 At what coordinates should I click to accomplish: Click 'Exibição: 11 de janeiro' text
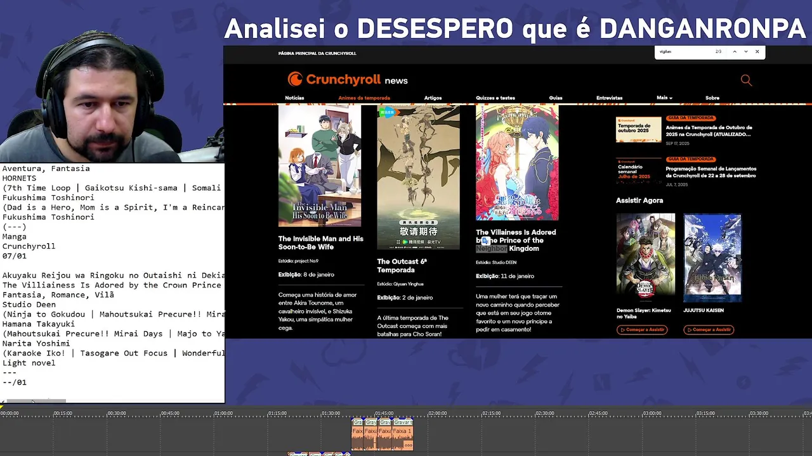[x=505, y=275]
